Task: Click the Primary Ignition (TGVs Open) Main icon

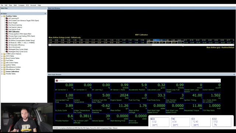Action: coord(7,34)
